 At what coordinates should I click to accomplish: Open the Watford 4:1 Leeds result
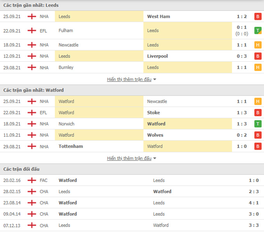click(x=254, y=203)
